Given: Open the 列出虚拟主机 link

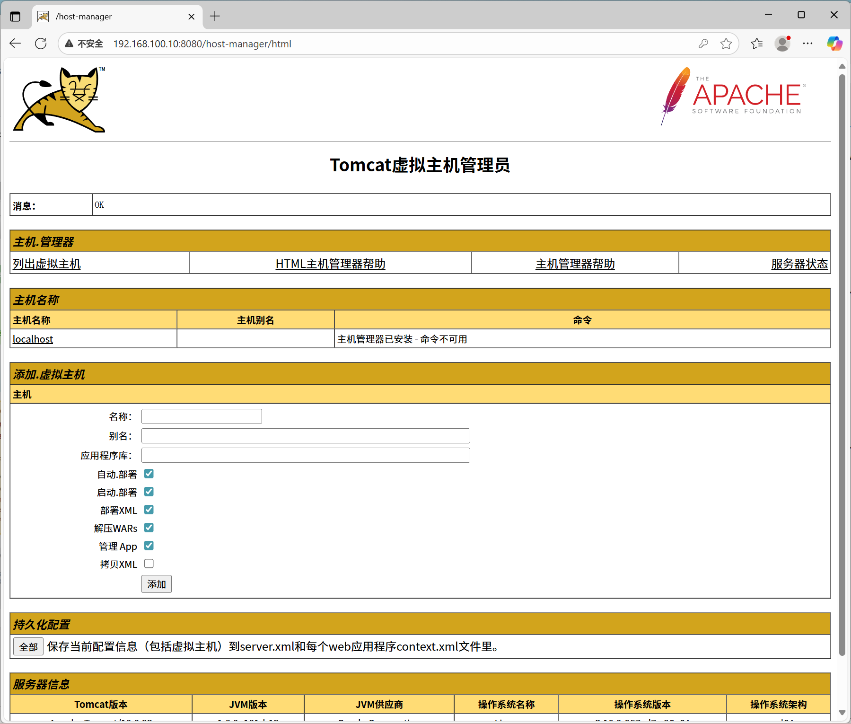Looking at the screenshot, I should tap(47, 264).
